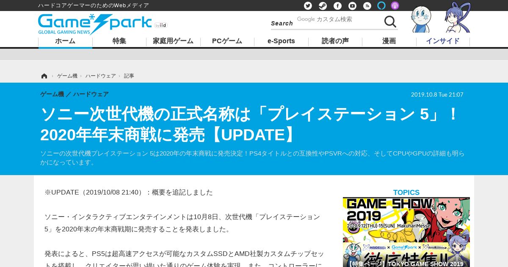
Task: Open the 特集 navigation tab
Action: (x=119, y=41)
